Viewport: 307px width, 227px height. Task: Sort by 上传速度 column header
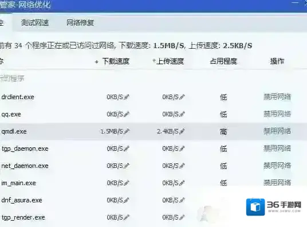tap(170, 61)
